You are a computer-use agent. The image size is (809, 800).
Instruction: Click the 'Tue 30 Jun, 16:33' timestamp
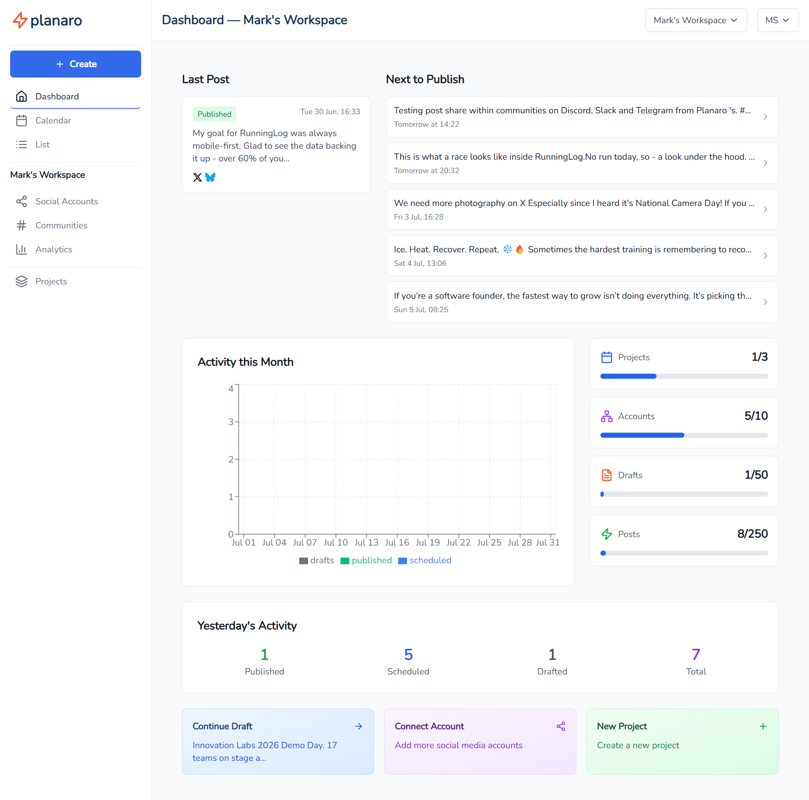[x=330, y=112]
